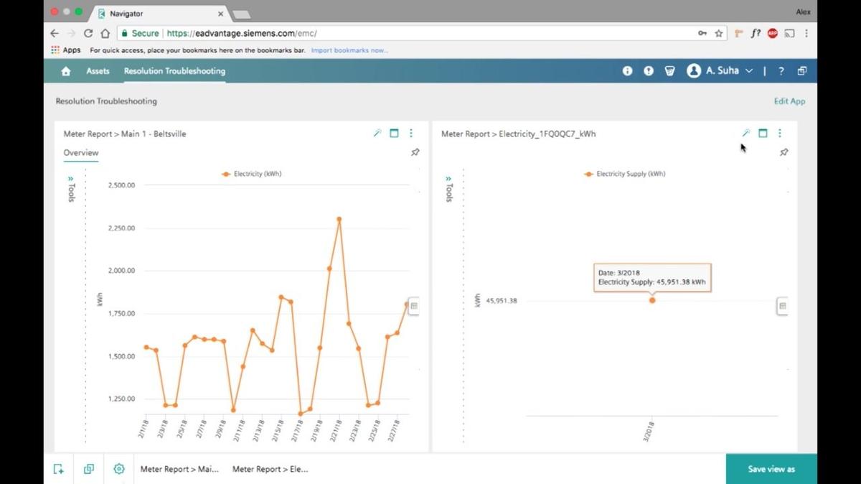Screen dimensions: 861x484
Task: Click the A. Suha user avatar
Action: (694, 71)
